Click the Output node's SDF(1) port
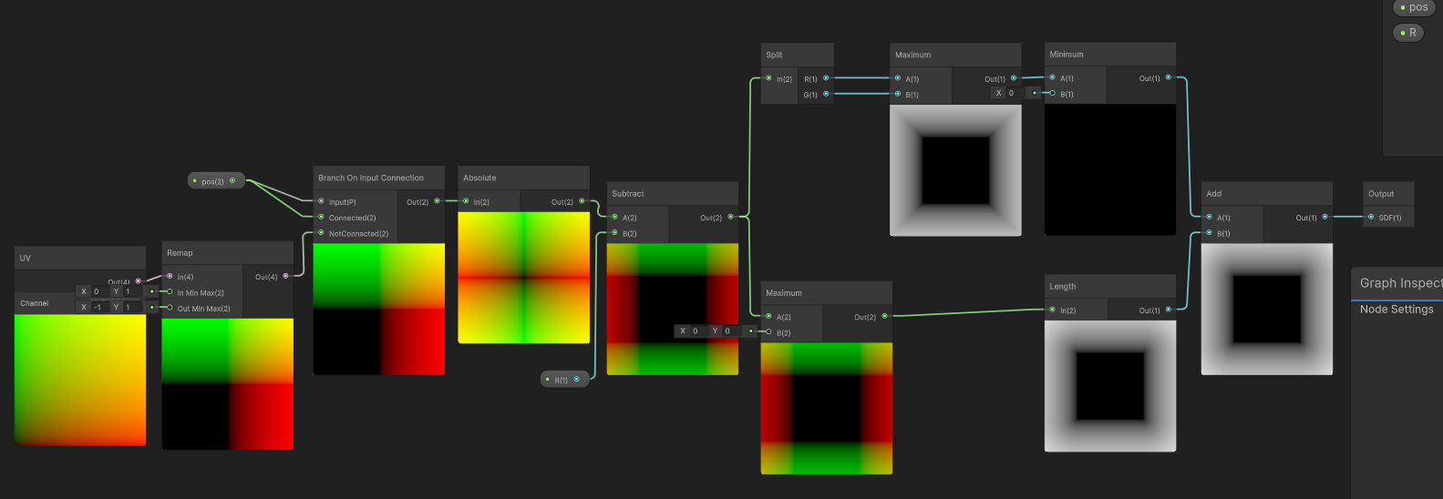This screenshot has height=499, width=1443. tap(1370, 217)
